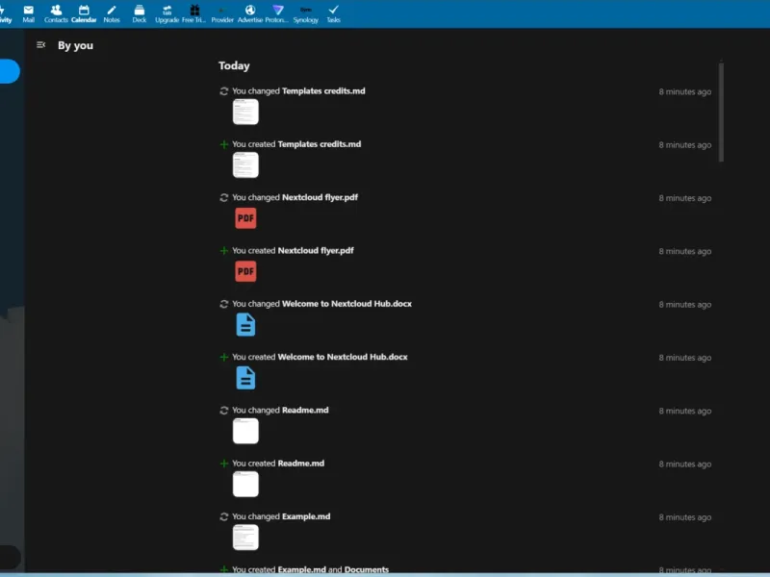Click the green plus beside created Nextcloud flyer.pdf

224,251
